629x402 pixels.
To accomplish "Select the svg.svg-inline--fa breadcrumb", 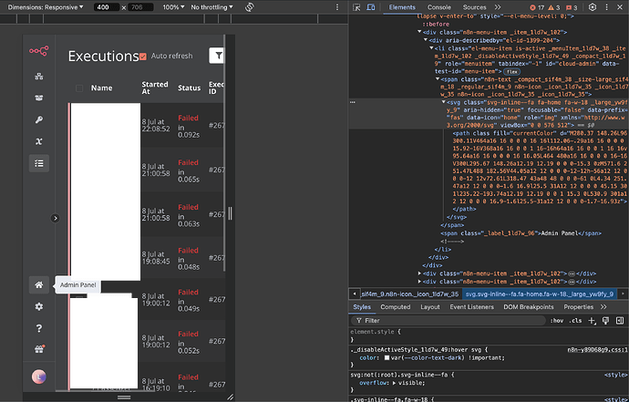I will [x=539, y=294].
